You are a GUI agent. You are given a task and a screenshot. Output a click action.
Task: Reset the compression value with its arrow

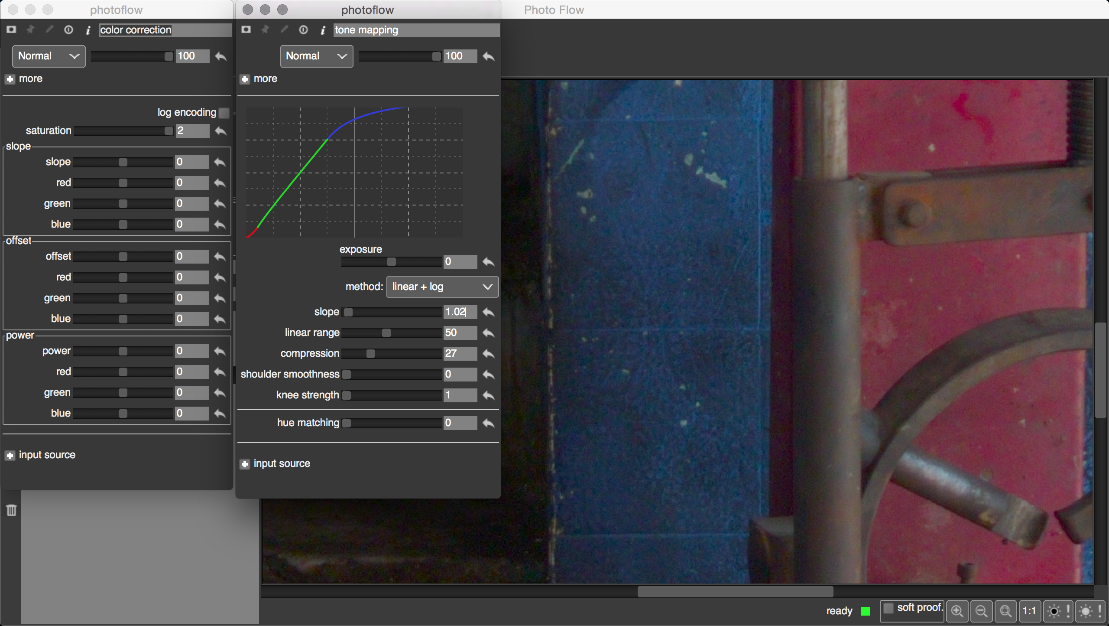click(x=488, y=354)
